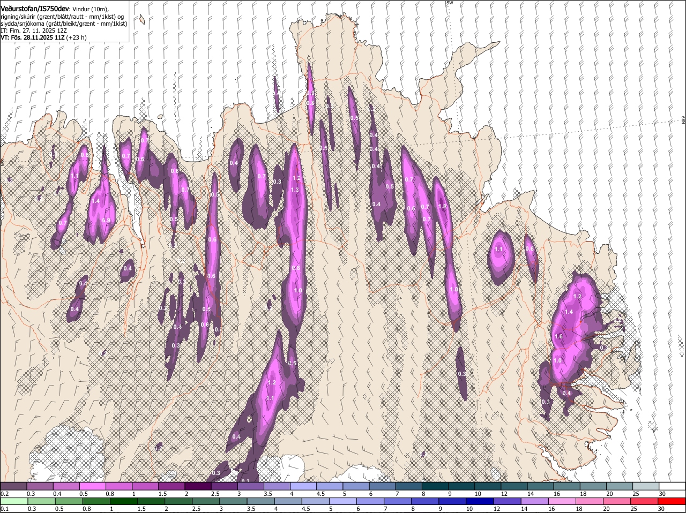The width and height of the screenshot is (686, 513).
Task: Select the 1.5–2 purple swatch in purple legend
Action: point(172,486)
